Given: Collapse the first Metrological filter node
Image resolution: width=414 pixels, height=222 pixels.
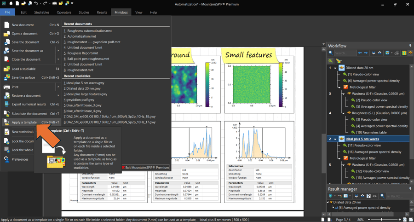Looking at the screenshot, I should point(339,87).
